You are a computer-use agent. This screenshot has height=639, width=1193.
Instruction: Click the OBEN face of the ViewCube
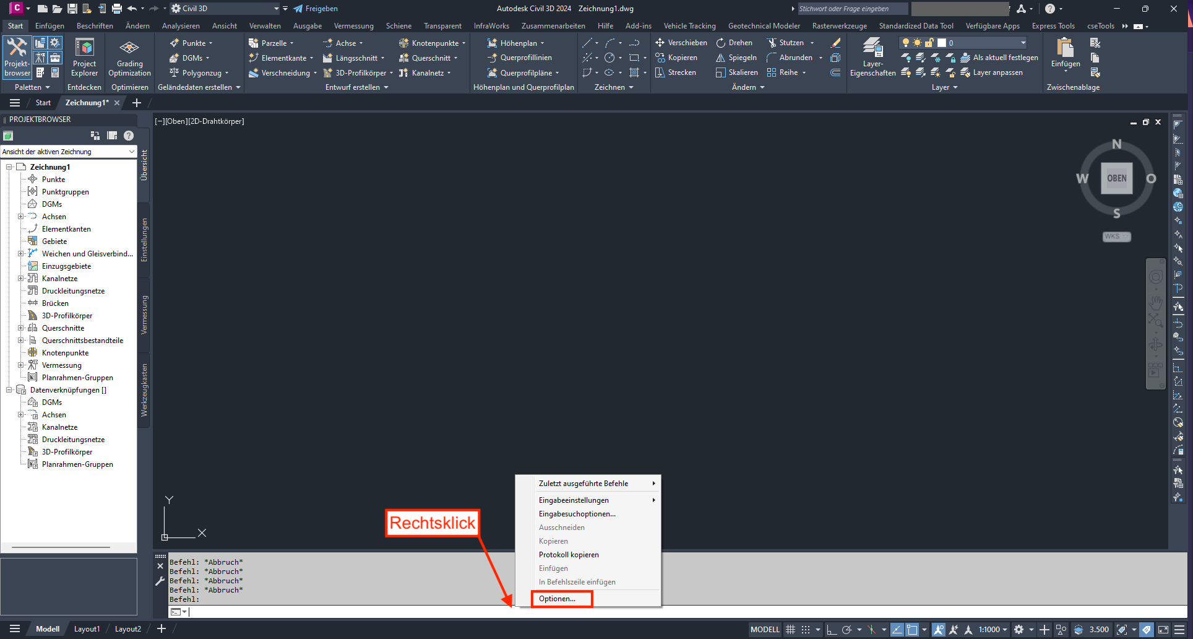(x=1117, y=178)
